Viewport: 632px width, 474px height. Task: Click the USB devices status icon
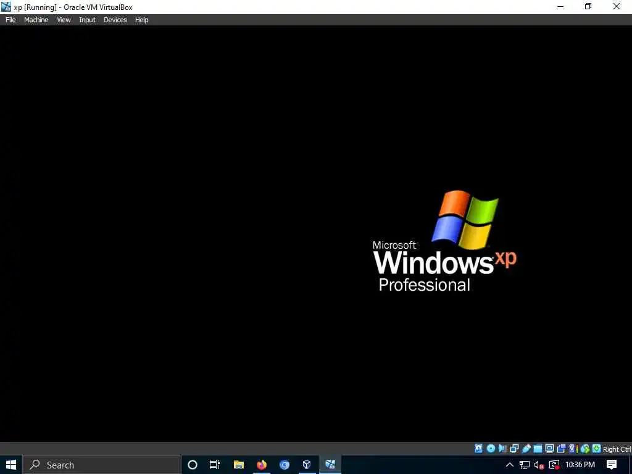tap(526, 449)
